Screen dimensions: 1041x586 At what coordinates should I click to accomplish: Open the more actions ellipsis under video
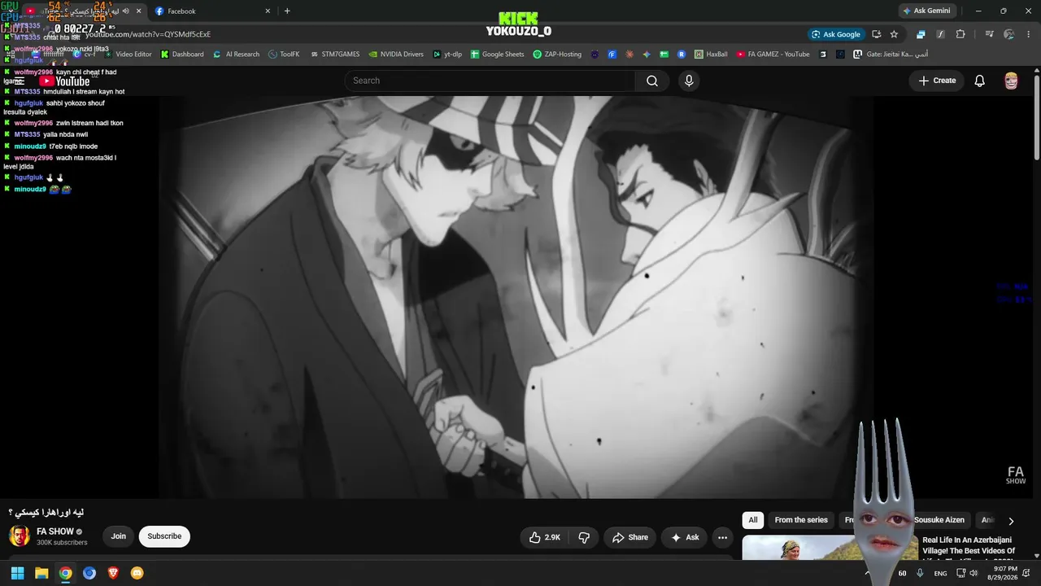[x=722, y=537]
